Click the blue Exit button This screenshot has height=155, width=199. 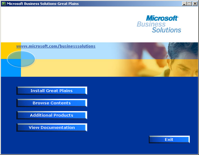[x=169, y=139]
